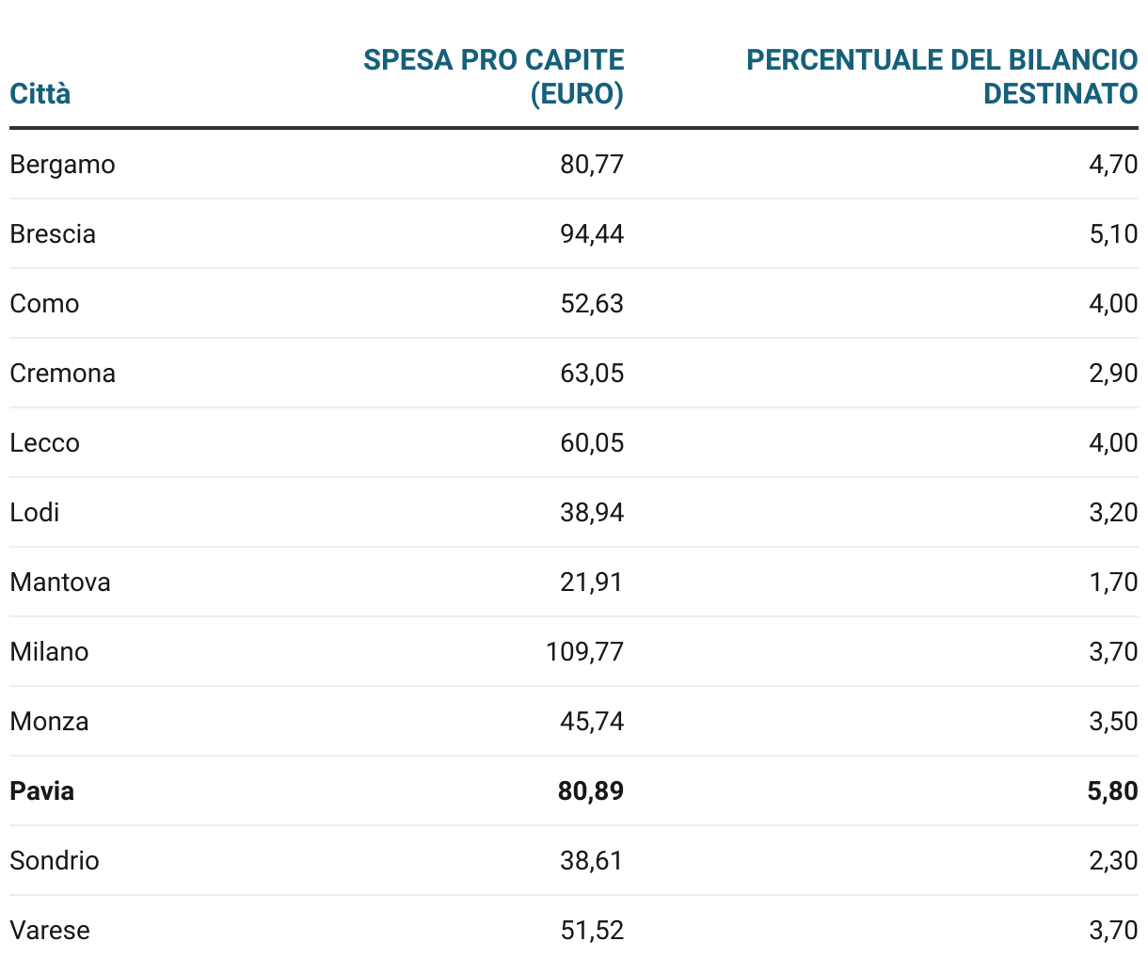Select Brescia's 94,44 per-capita value
The width and height of the screenshot is (1148, 973).
click(592, 233)
